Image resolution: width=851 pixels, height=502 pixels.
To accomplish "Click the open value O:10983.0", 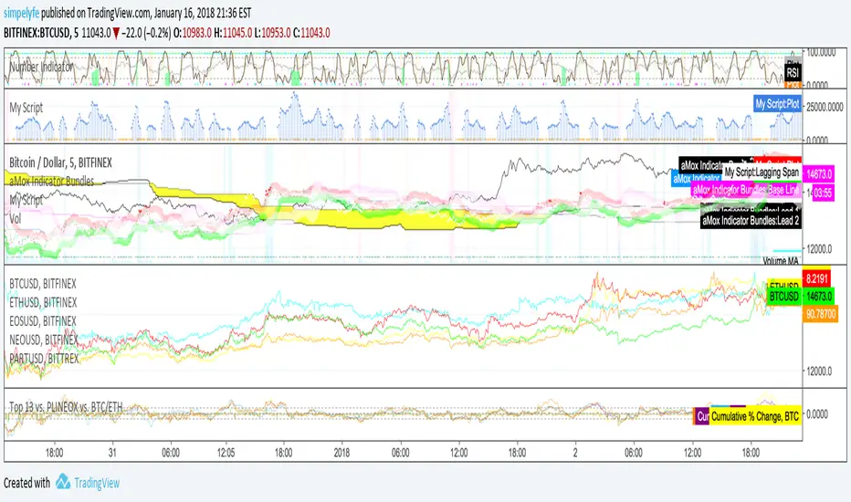I will tap(193, 33).
